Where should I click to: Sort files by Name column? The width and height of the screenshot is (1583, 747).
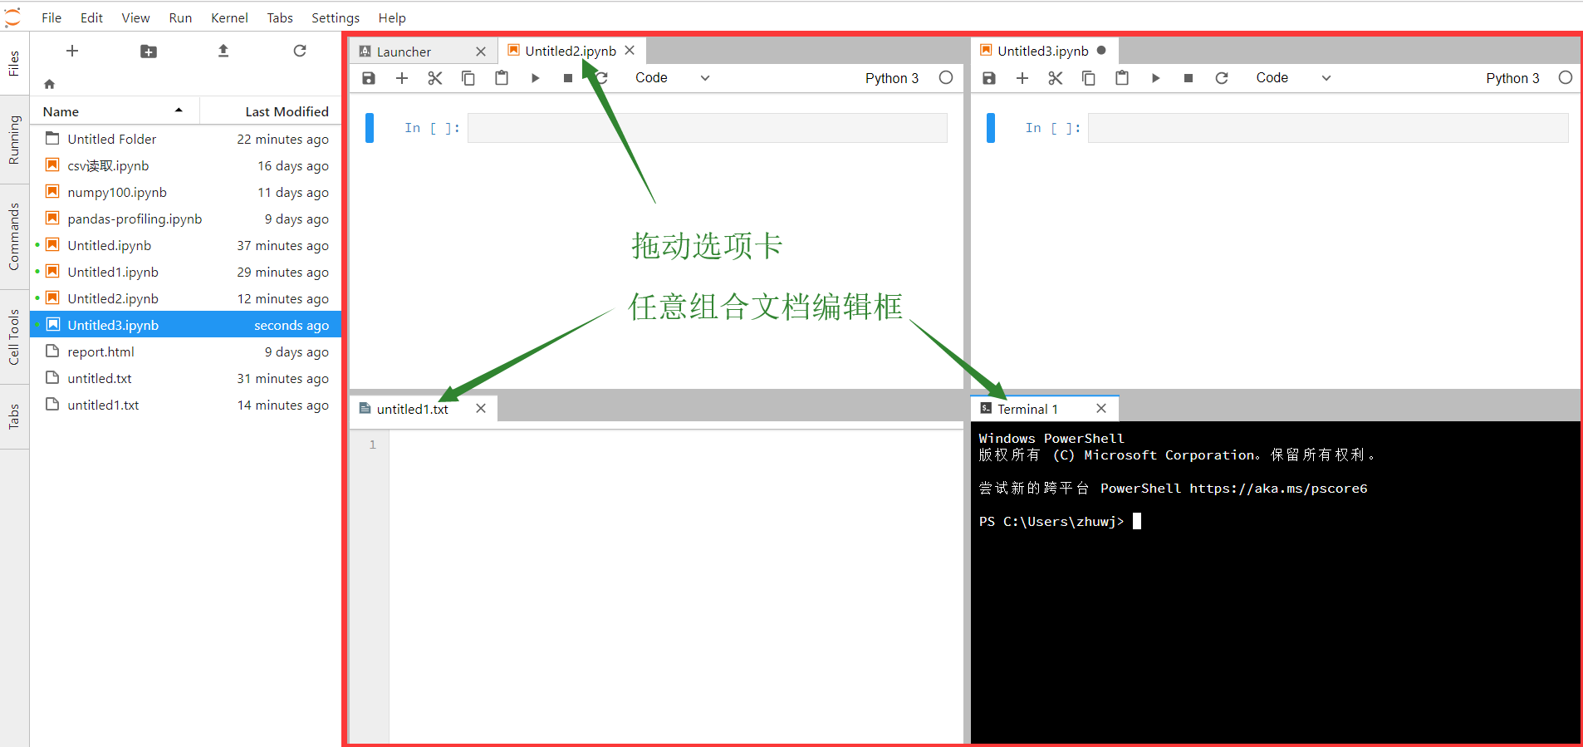coord(115,111)
